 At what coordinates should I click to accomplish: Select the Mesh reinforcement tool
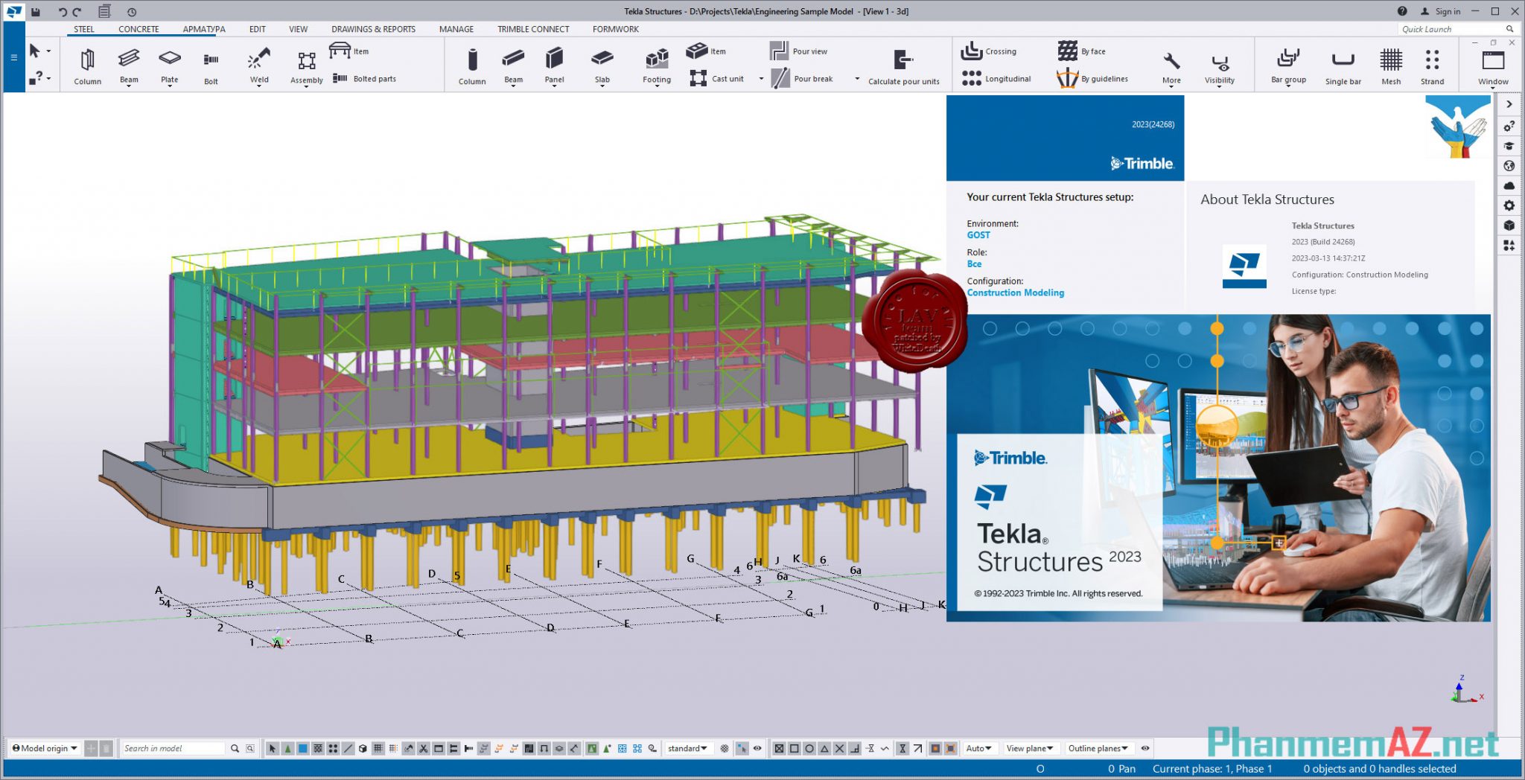click(x=1391, y=65)
